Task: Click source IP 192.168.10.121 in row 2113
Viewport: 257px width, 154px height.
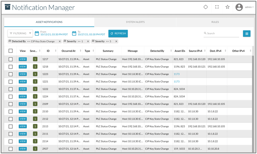Action: (x=197, y=126)
